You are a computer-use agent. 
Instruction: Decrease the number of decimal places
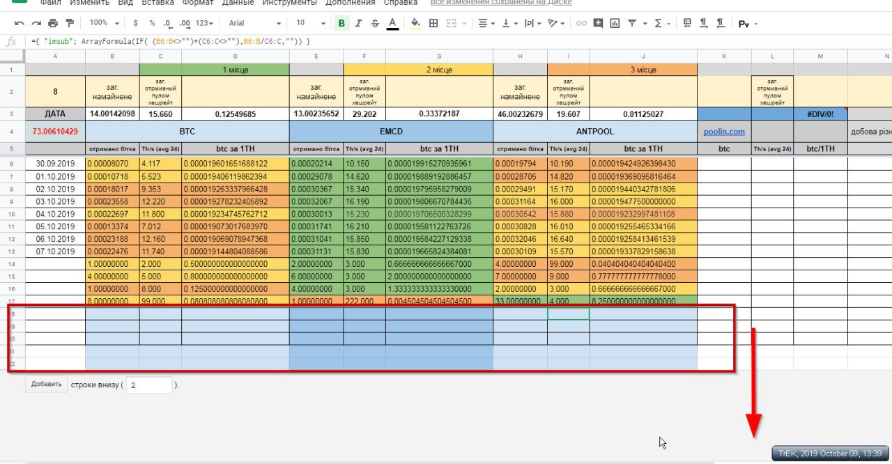[x=168, y=23]
